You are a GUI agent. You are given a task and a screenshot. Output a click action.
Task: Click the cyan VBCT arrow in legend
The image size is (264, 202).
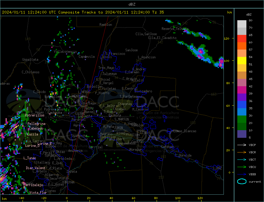(242, 159)
